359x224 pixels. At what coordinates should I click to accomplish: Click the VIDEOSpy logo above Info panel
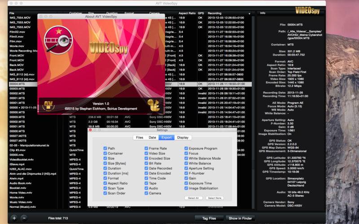(x=307, y=10)
